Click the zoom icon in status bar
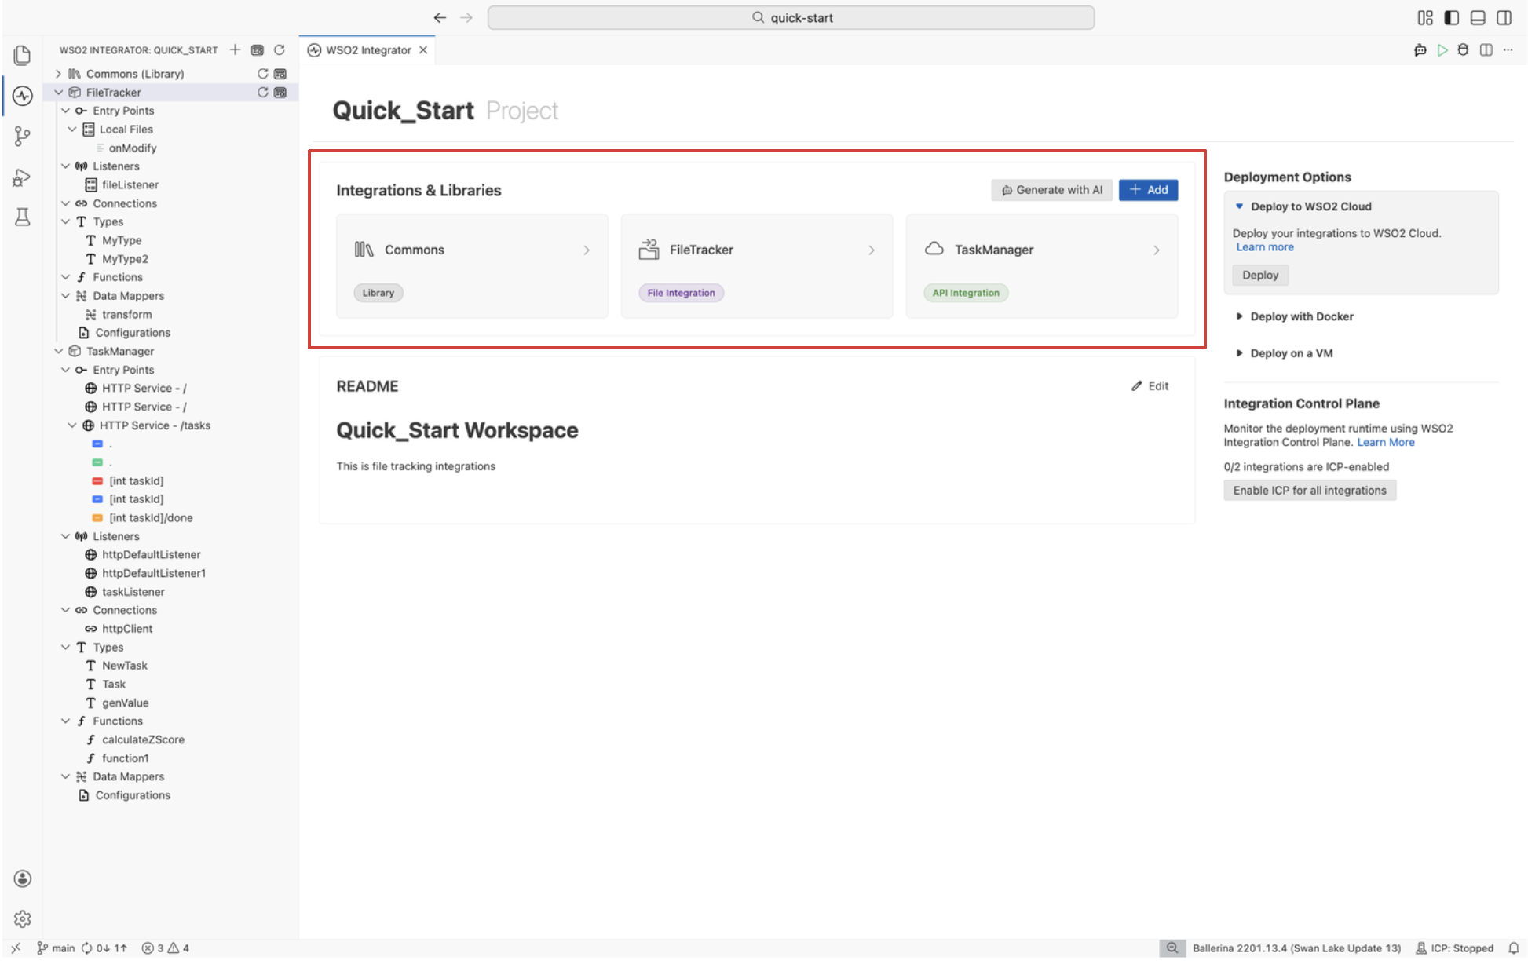Screen dimensions: 1528x964 pos(1172,948)
